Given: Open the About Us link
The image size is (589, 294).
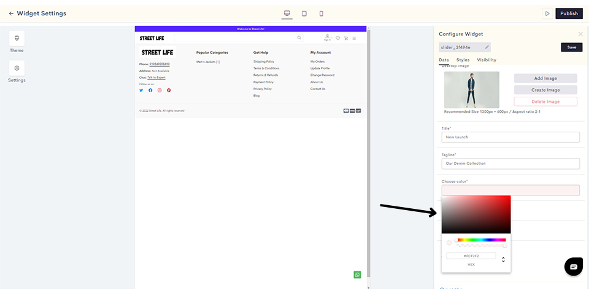Looking at the screenshot, I should coord(317,82).
